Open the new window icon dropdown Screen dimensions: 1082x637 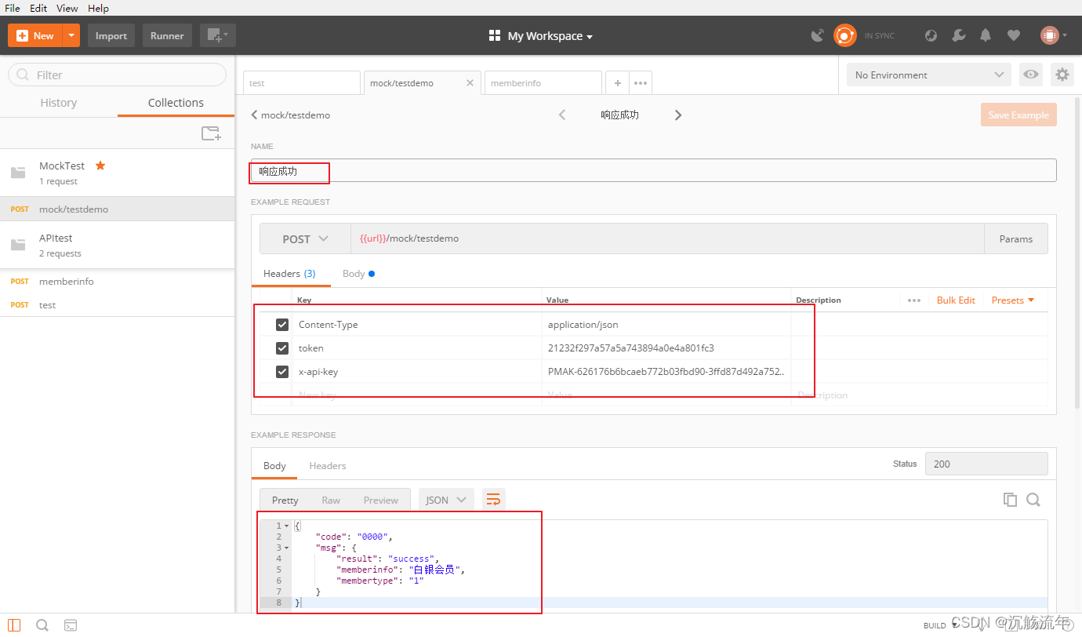pyautogui.click(x=217, y=35)
